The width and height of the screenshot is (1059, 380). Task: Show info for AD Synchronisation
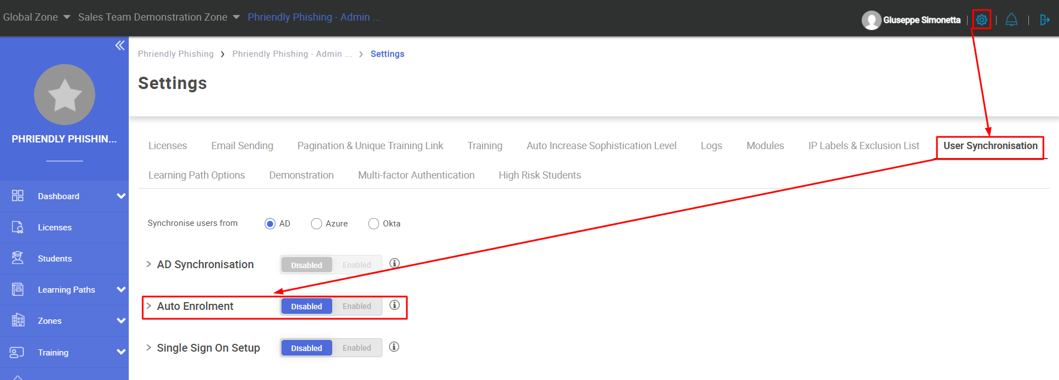coord(395,263)
